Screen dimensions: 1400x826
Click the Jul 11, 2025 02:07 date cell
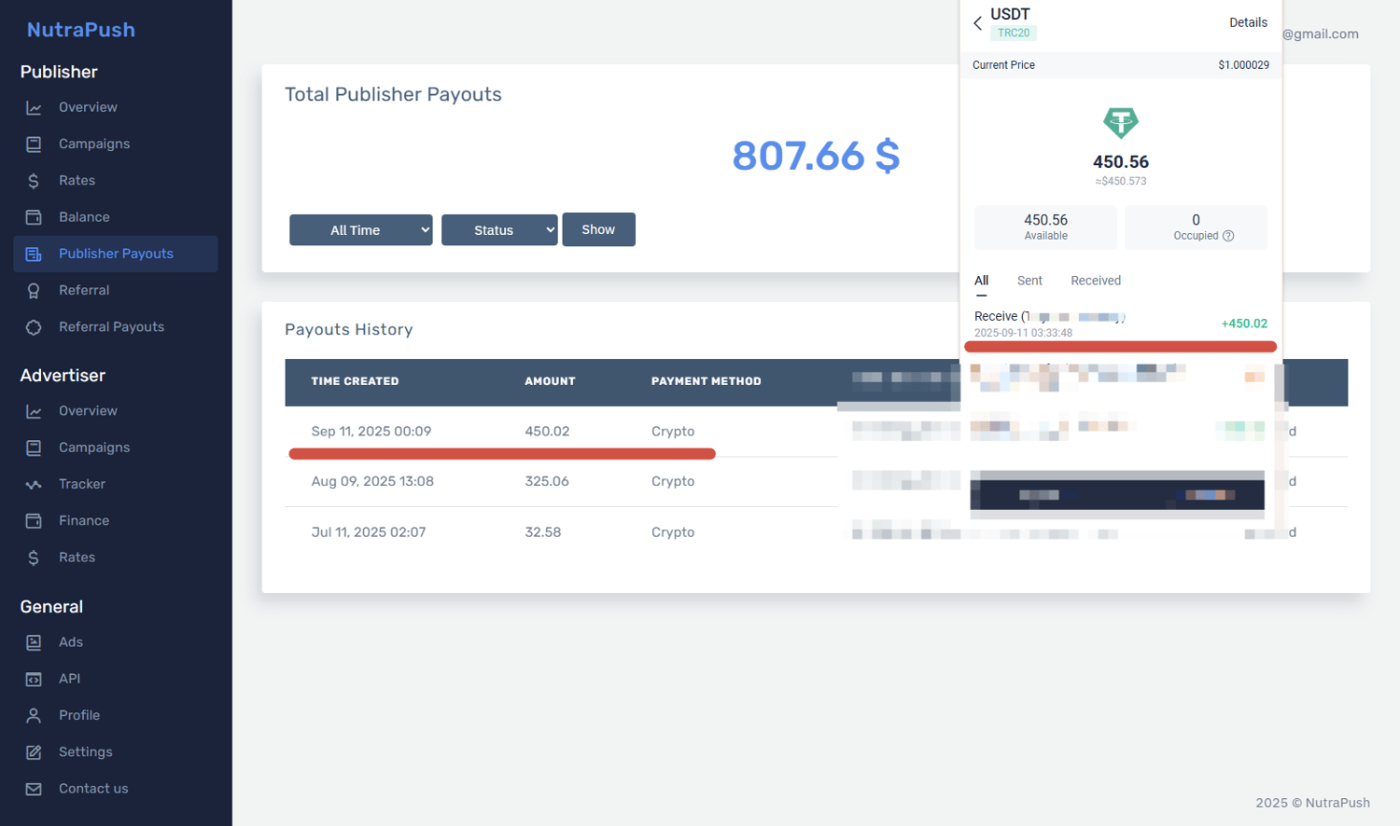click(x=369, y=532)
